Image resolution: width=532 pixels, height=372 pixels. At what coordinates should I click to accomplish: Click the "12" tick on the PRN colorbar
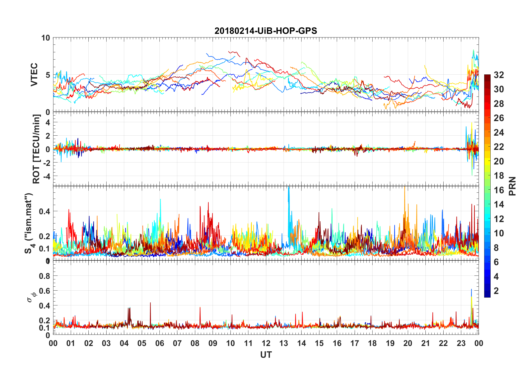499,219
